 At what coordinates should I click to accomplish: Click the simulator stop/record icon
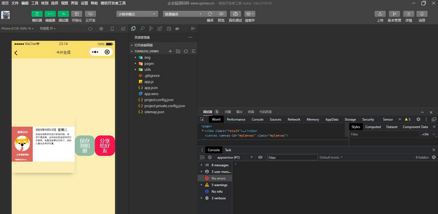coord(101,29)
